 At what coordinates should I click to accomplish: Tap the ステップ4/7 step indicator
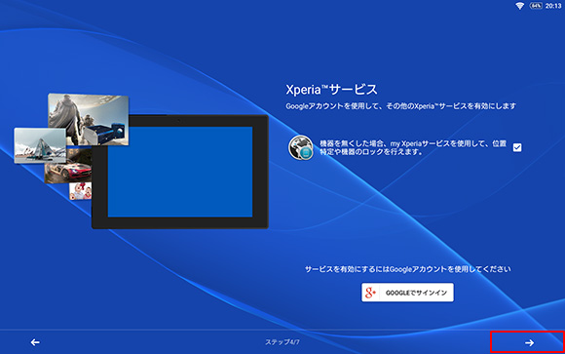(x=282, y=342)
